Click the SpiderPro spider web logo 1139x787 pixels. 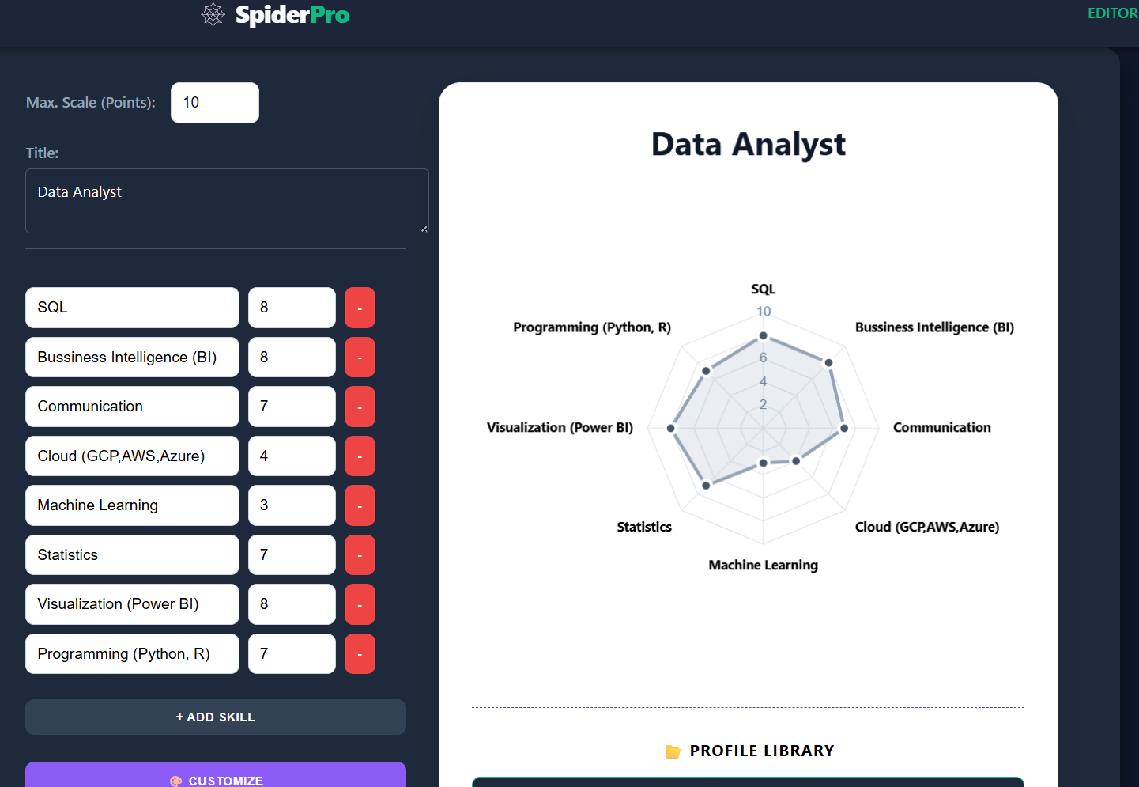212,14
